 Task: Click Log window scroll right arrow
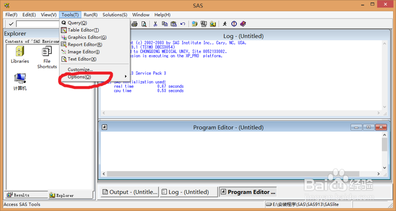[x=378, y=113]
